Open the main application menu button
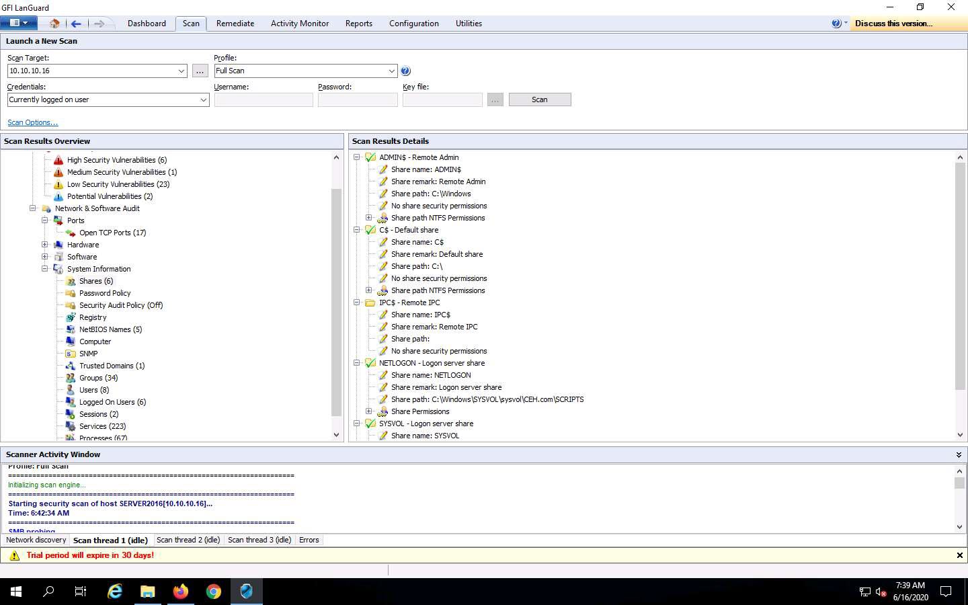 click(x=19, y=23)
